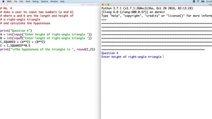Click the Wi-Fi status icon
Image resolution: width=212 pixels, height=119 pixels.
point(198,1)
